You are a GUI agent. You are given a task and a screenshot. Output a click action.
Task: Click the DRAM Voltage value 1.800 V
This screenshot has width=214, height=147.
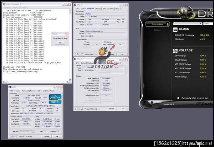click(203, 60)
